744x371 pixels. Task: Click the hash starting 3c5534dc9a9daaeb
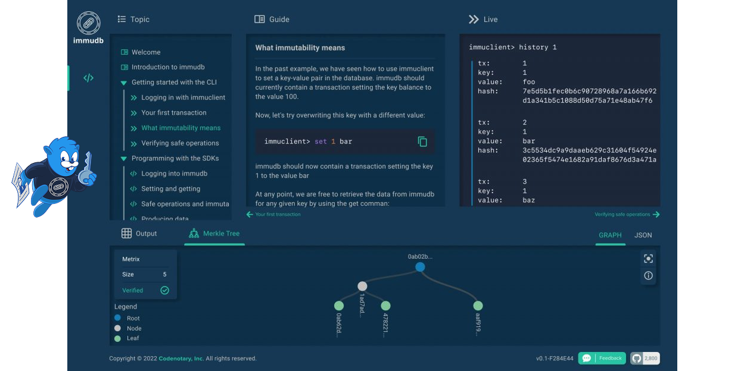(x=590, y=155)
